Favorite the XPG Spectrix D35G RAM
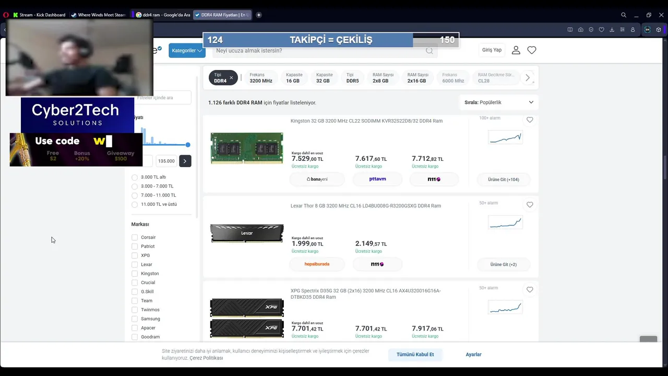Viewport: 668px width, 376px height. (x=530, y=290)
